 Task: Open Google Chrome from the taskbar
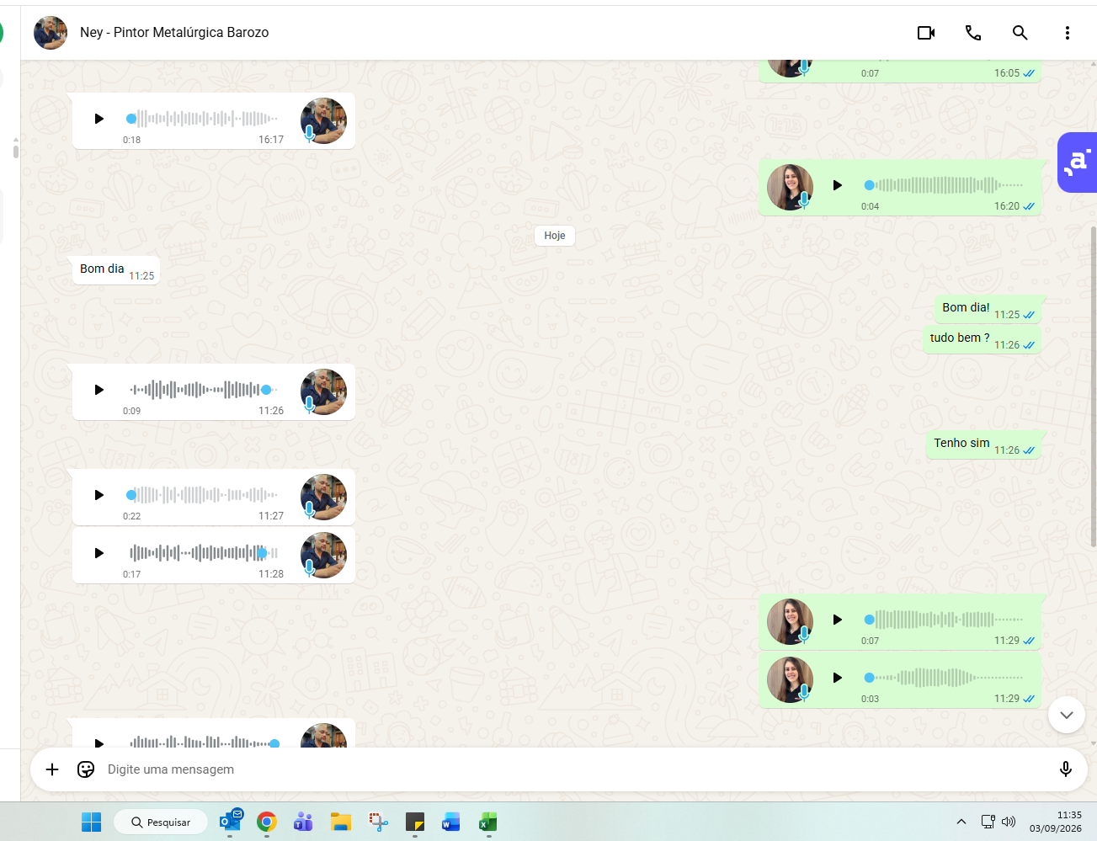(267, 822)
